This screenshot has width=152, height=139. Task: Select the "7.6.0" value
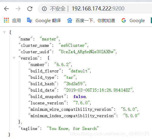coord(82,103)
